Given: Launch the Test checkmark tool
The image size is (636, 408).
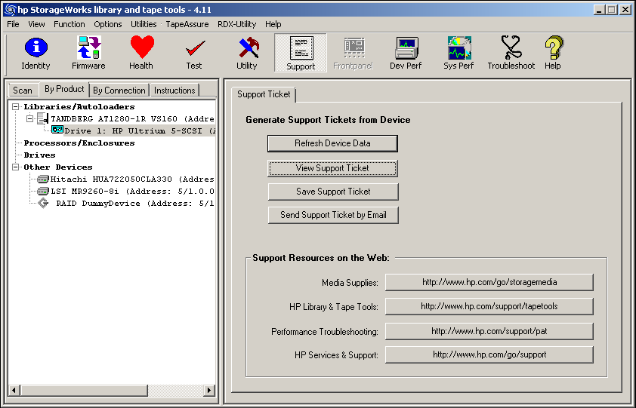Looking at the screenshot, I should [x=194, y=53].
